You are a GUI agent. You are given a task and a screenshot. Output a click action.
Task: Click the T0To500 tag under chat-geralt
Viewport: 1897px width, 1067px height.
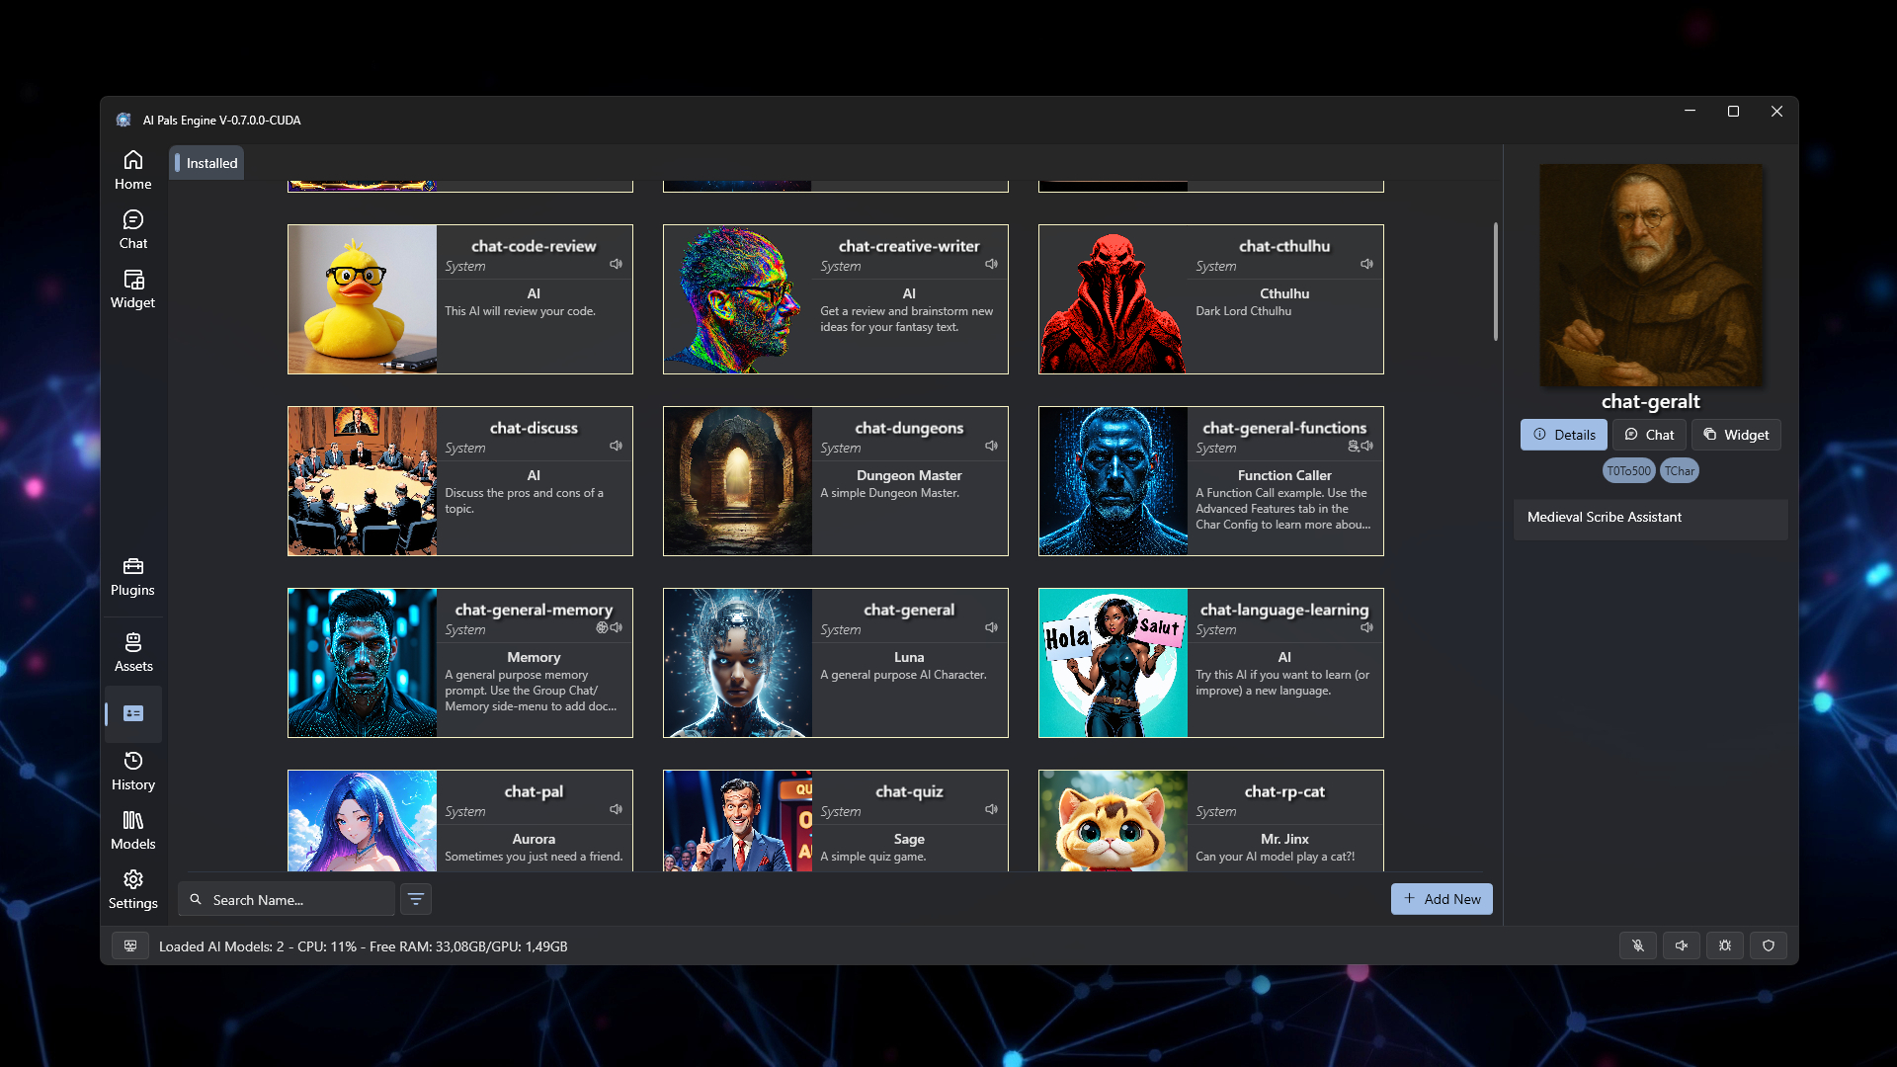click(1628, 471)
